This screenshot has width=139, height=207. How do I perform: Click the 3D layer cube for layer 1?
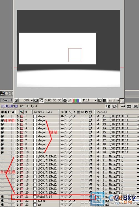[90, 116]
